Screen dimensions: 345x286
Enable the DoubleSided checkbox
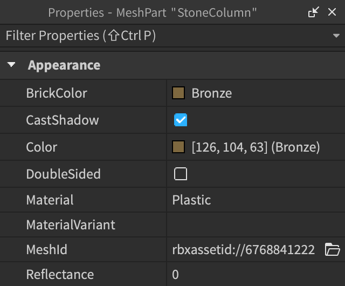(x=181, y=174)
